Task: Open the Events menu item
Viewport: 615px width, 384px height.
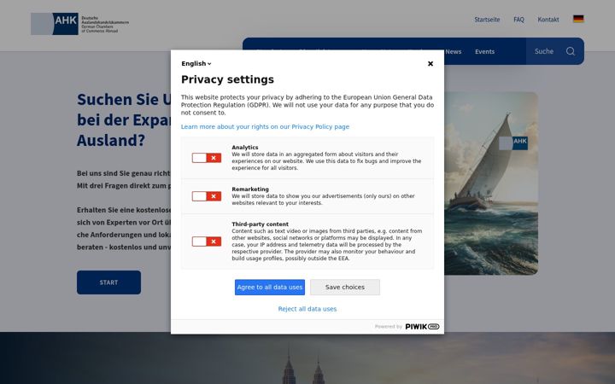Action: tap(484, 51)
